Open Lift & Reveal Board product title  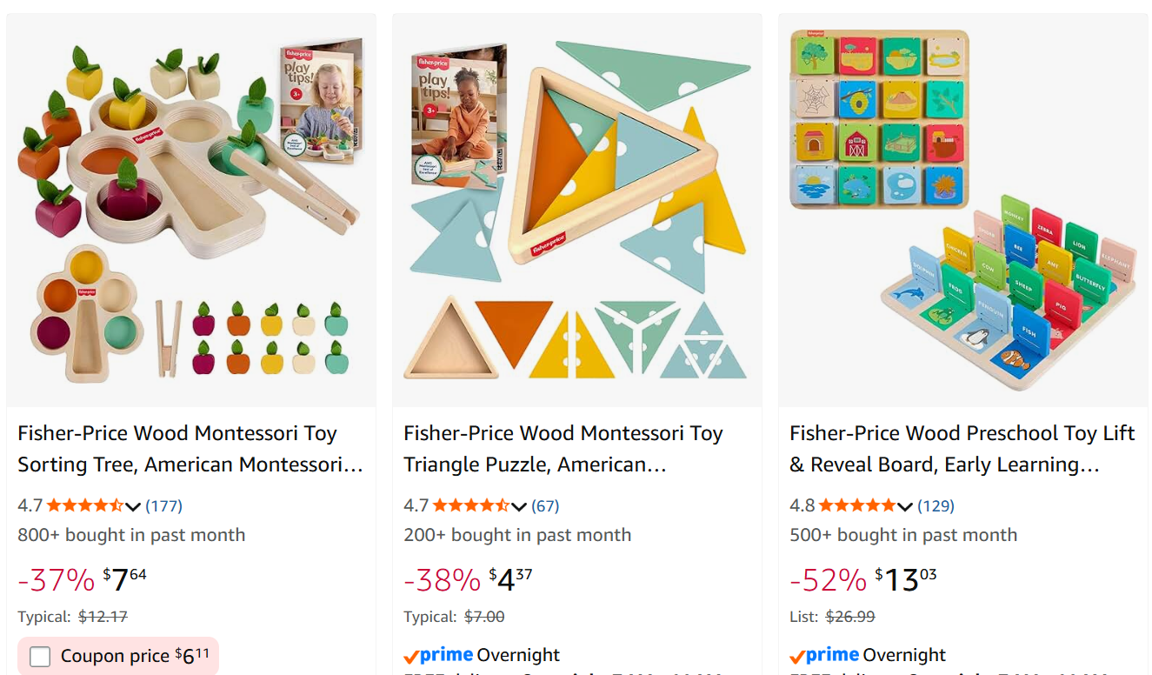962,449
